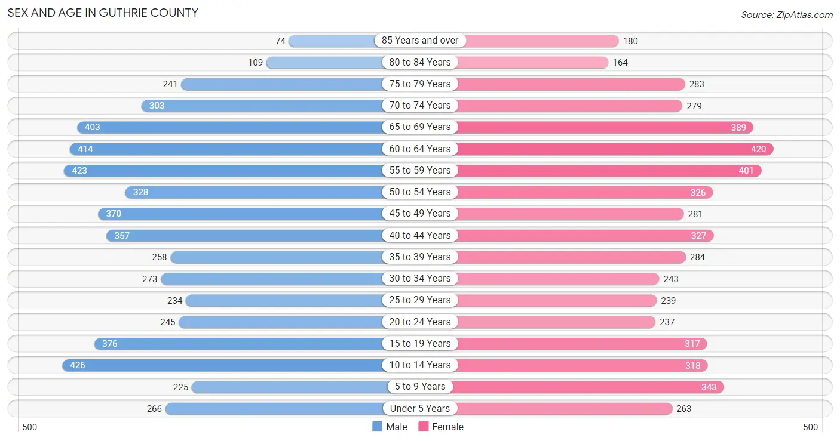Select the female bar for 60 to 64 Years
840x441 pixels.
[615, 149]
